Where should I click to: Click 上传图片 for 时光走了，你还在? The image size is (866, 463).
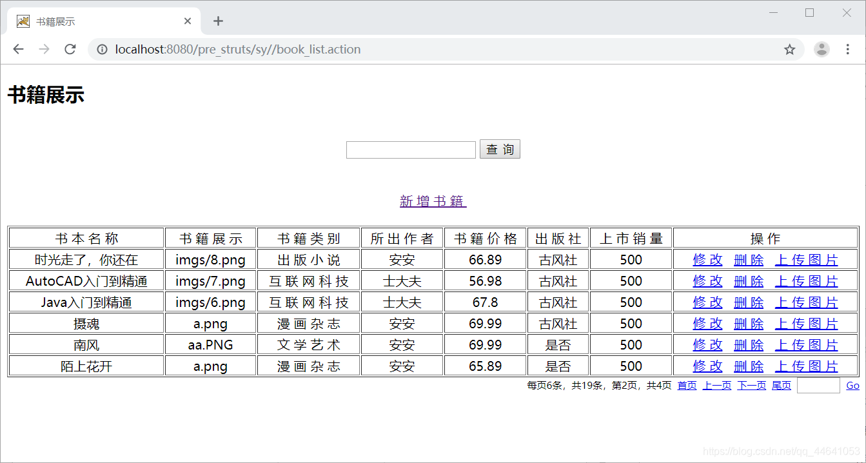coord(807,260)
